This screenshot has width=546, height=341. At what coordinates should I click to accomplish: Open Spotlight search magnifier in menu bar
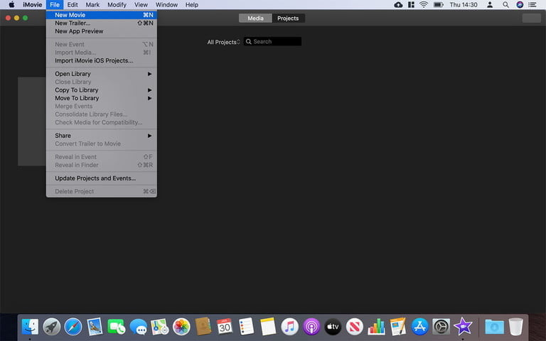point(504,5)
